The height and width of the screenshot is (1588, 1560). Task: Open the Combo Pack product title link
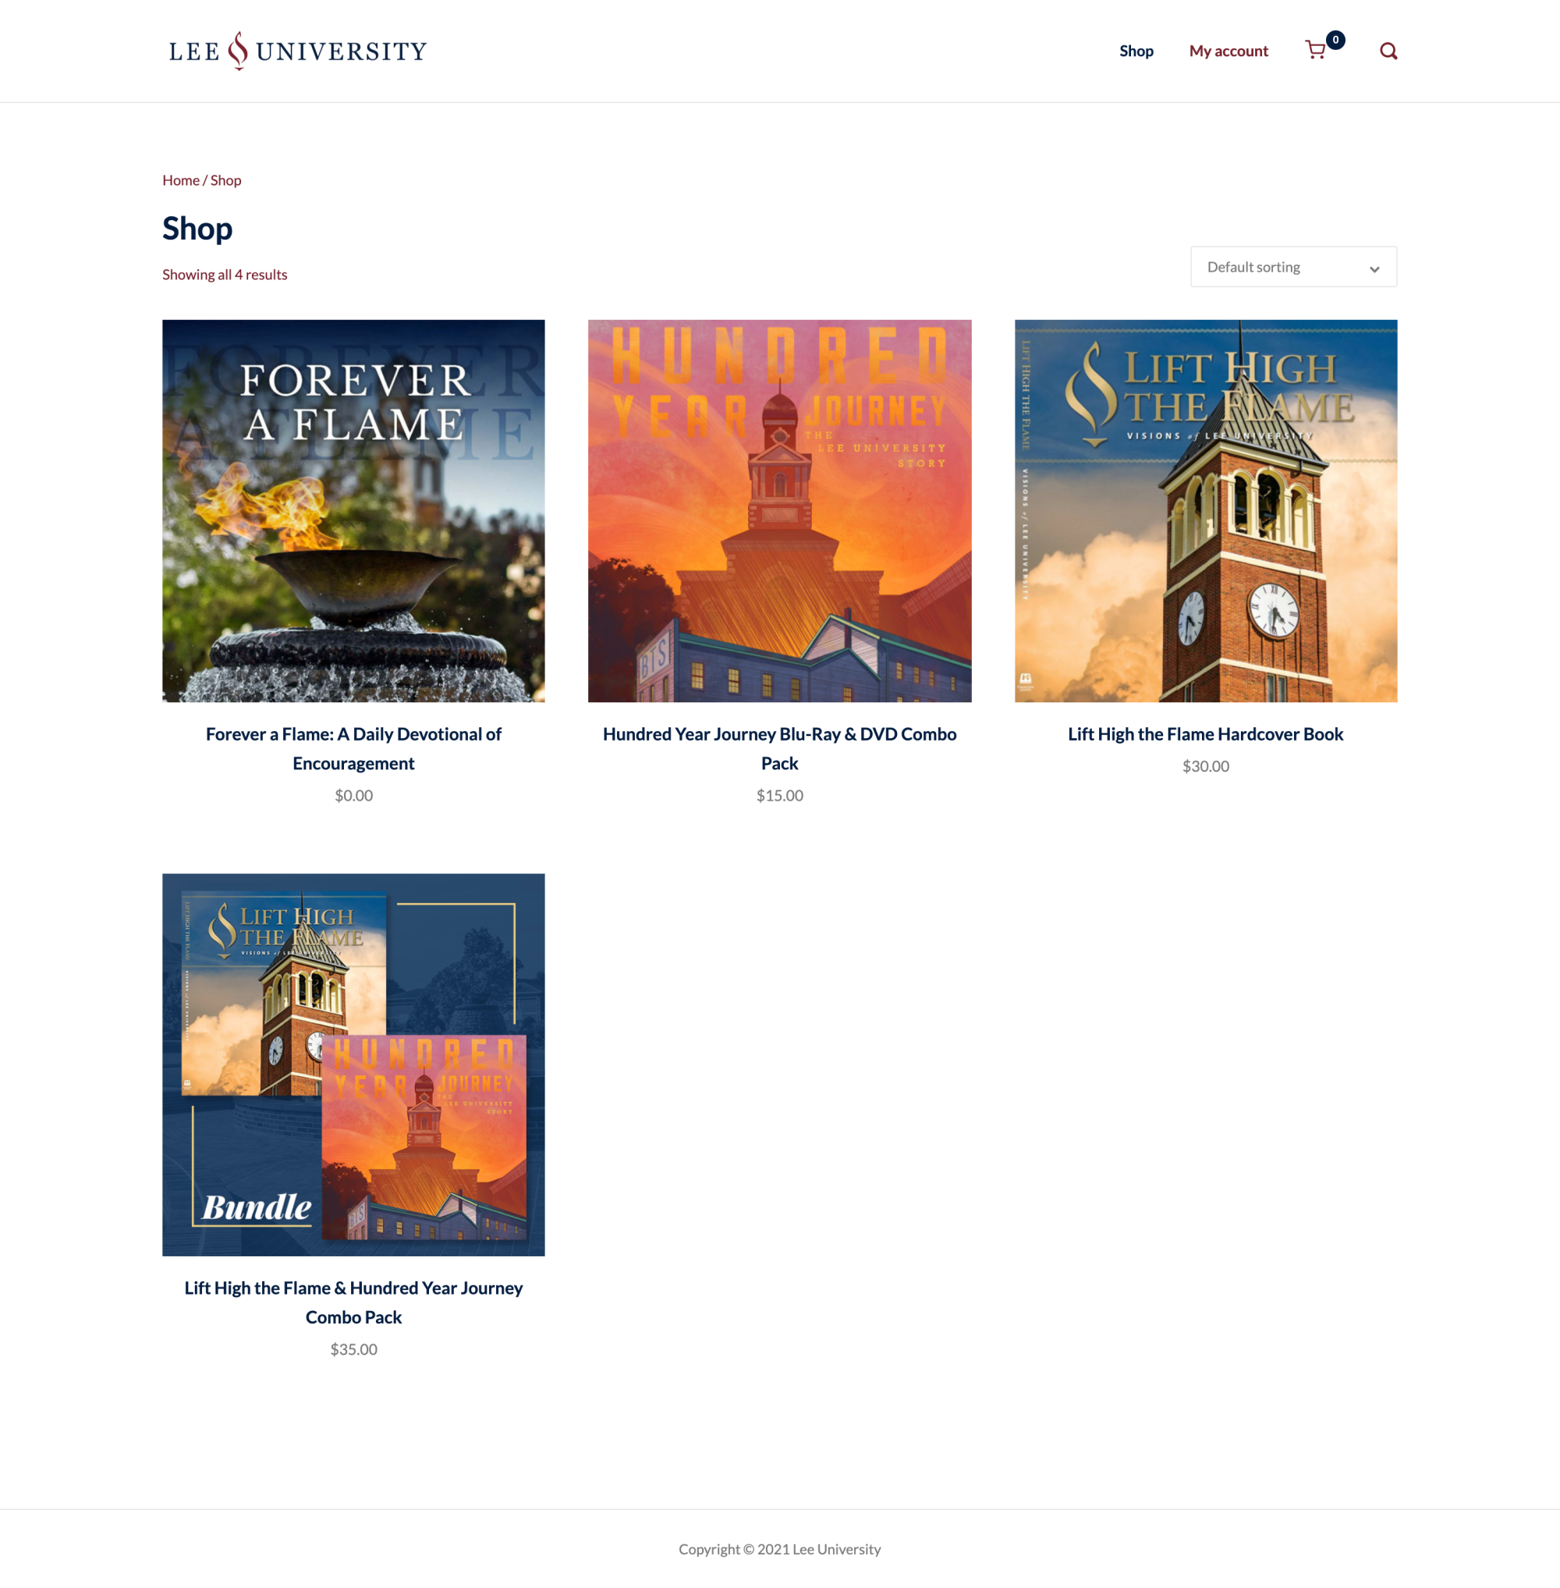(x=353, y=1302)
